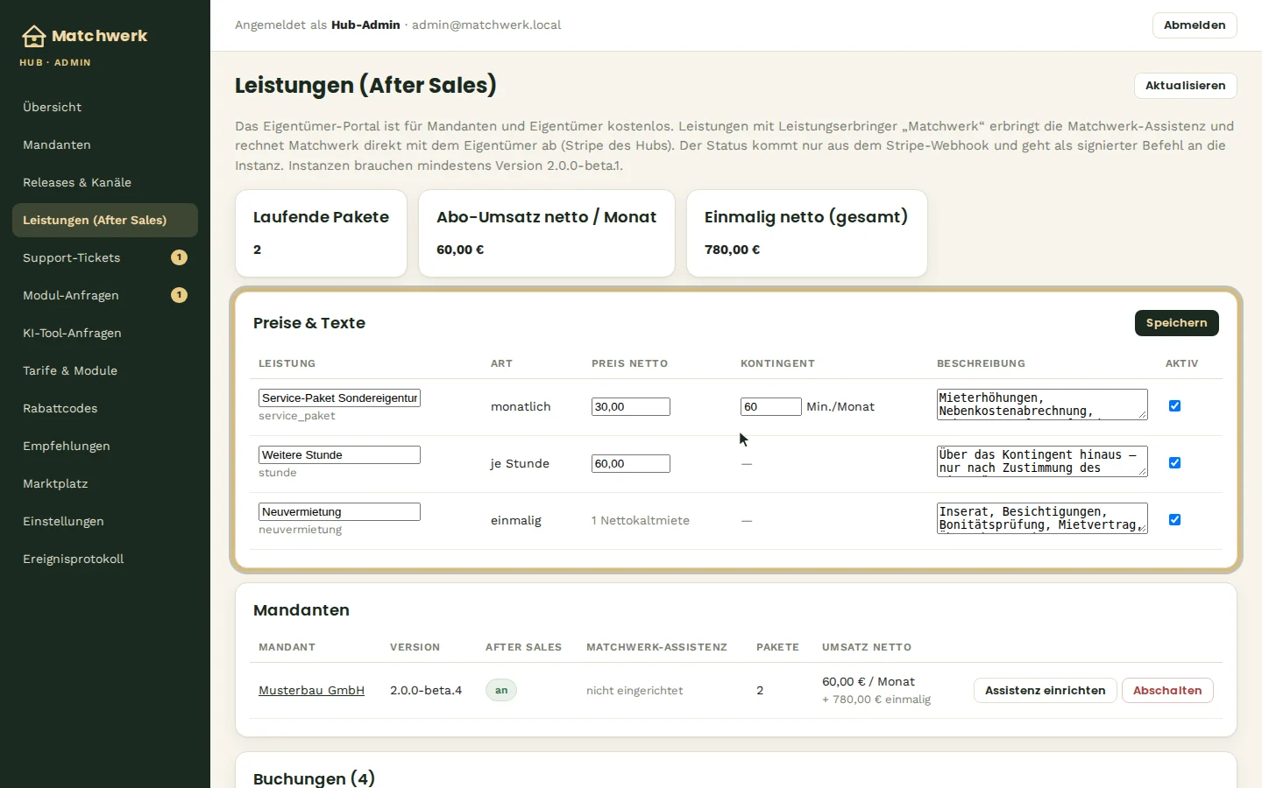This screenshot has height=788, width=1262.
Task: Open Support-Tickets section
Action: point(105,257)
